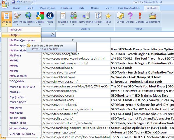Choose HtmlMeta menu item
Viewport: 174px width, 140px height.
click(x=21, y=55)
